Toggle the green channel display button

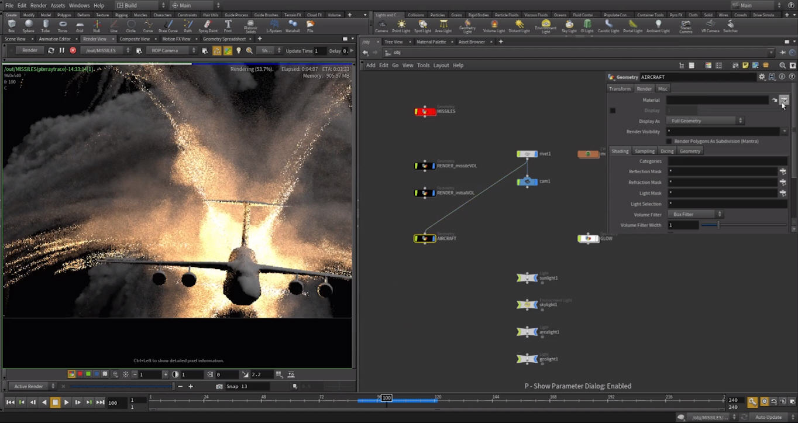[x=88, y=374]
